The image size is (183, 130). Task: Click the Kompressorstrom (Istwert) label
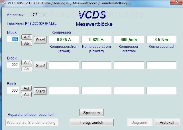point(64,49)
